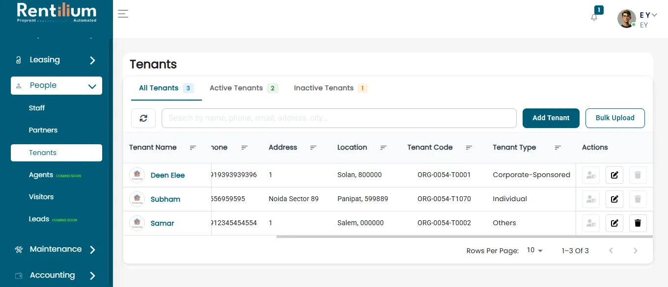Click the Rentilium logo
Screen dimensions: 668x287
(56, 12)
